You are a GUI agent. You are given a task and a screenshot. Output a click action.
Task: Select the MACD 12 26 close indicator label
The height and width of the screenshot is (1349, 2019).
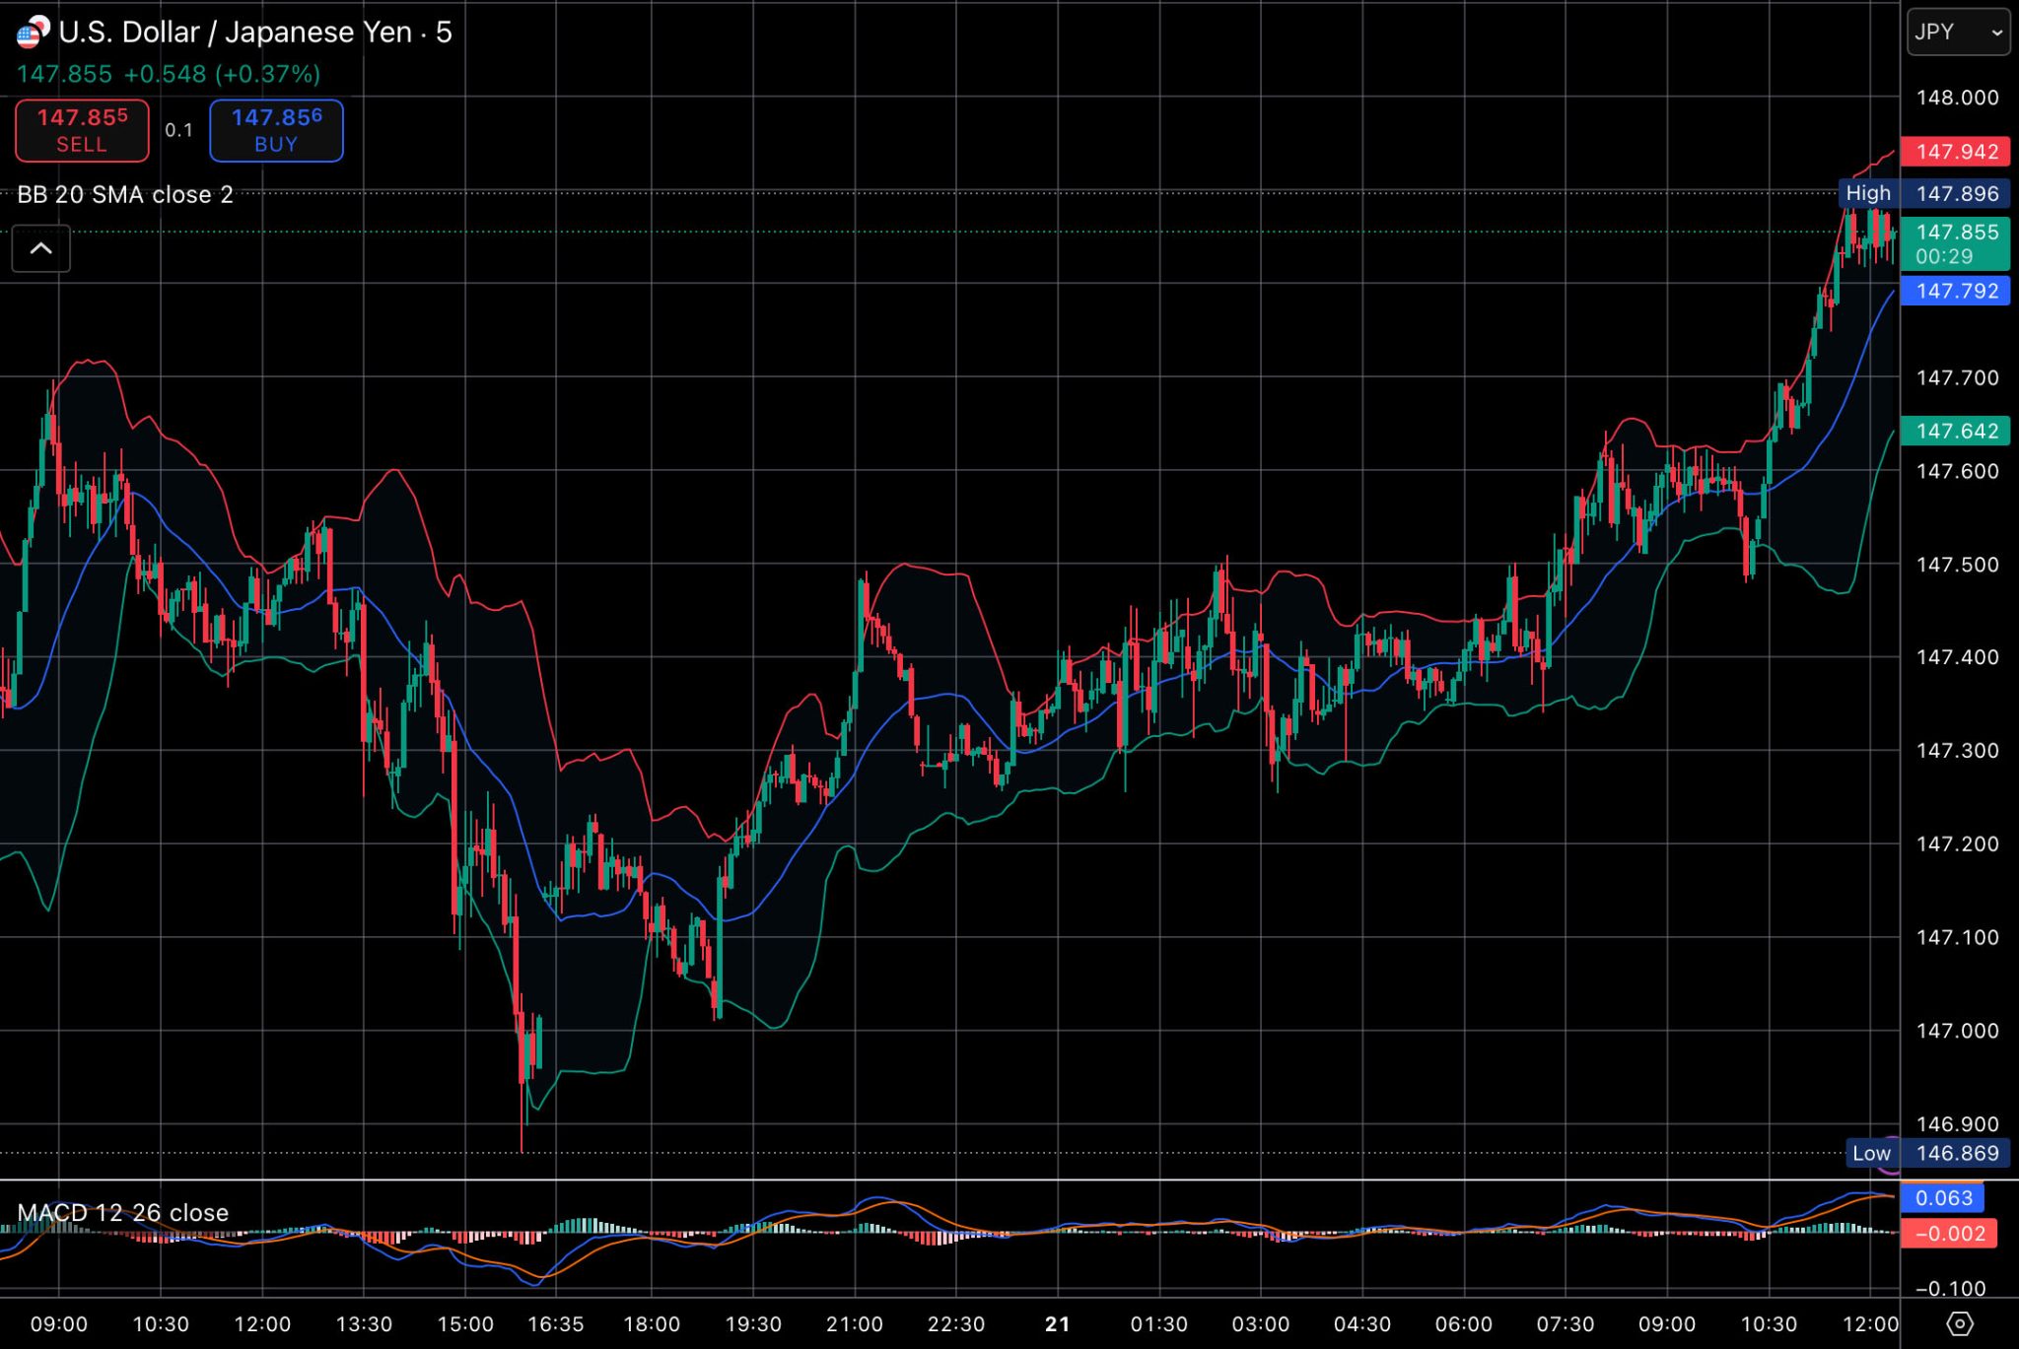[123, 1212]
